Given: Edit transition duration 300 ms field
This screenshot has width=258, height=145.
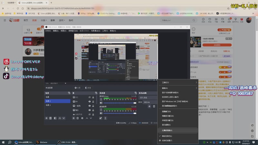Looking at the screenshot, I should 150,102.
